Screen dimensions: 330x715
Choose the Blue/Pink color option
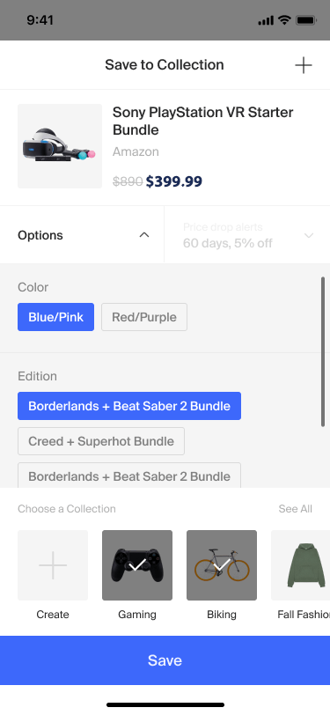pyautogui.click(x=56, y=317)
